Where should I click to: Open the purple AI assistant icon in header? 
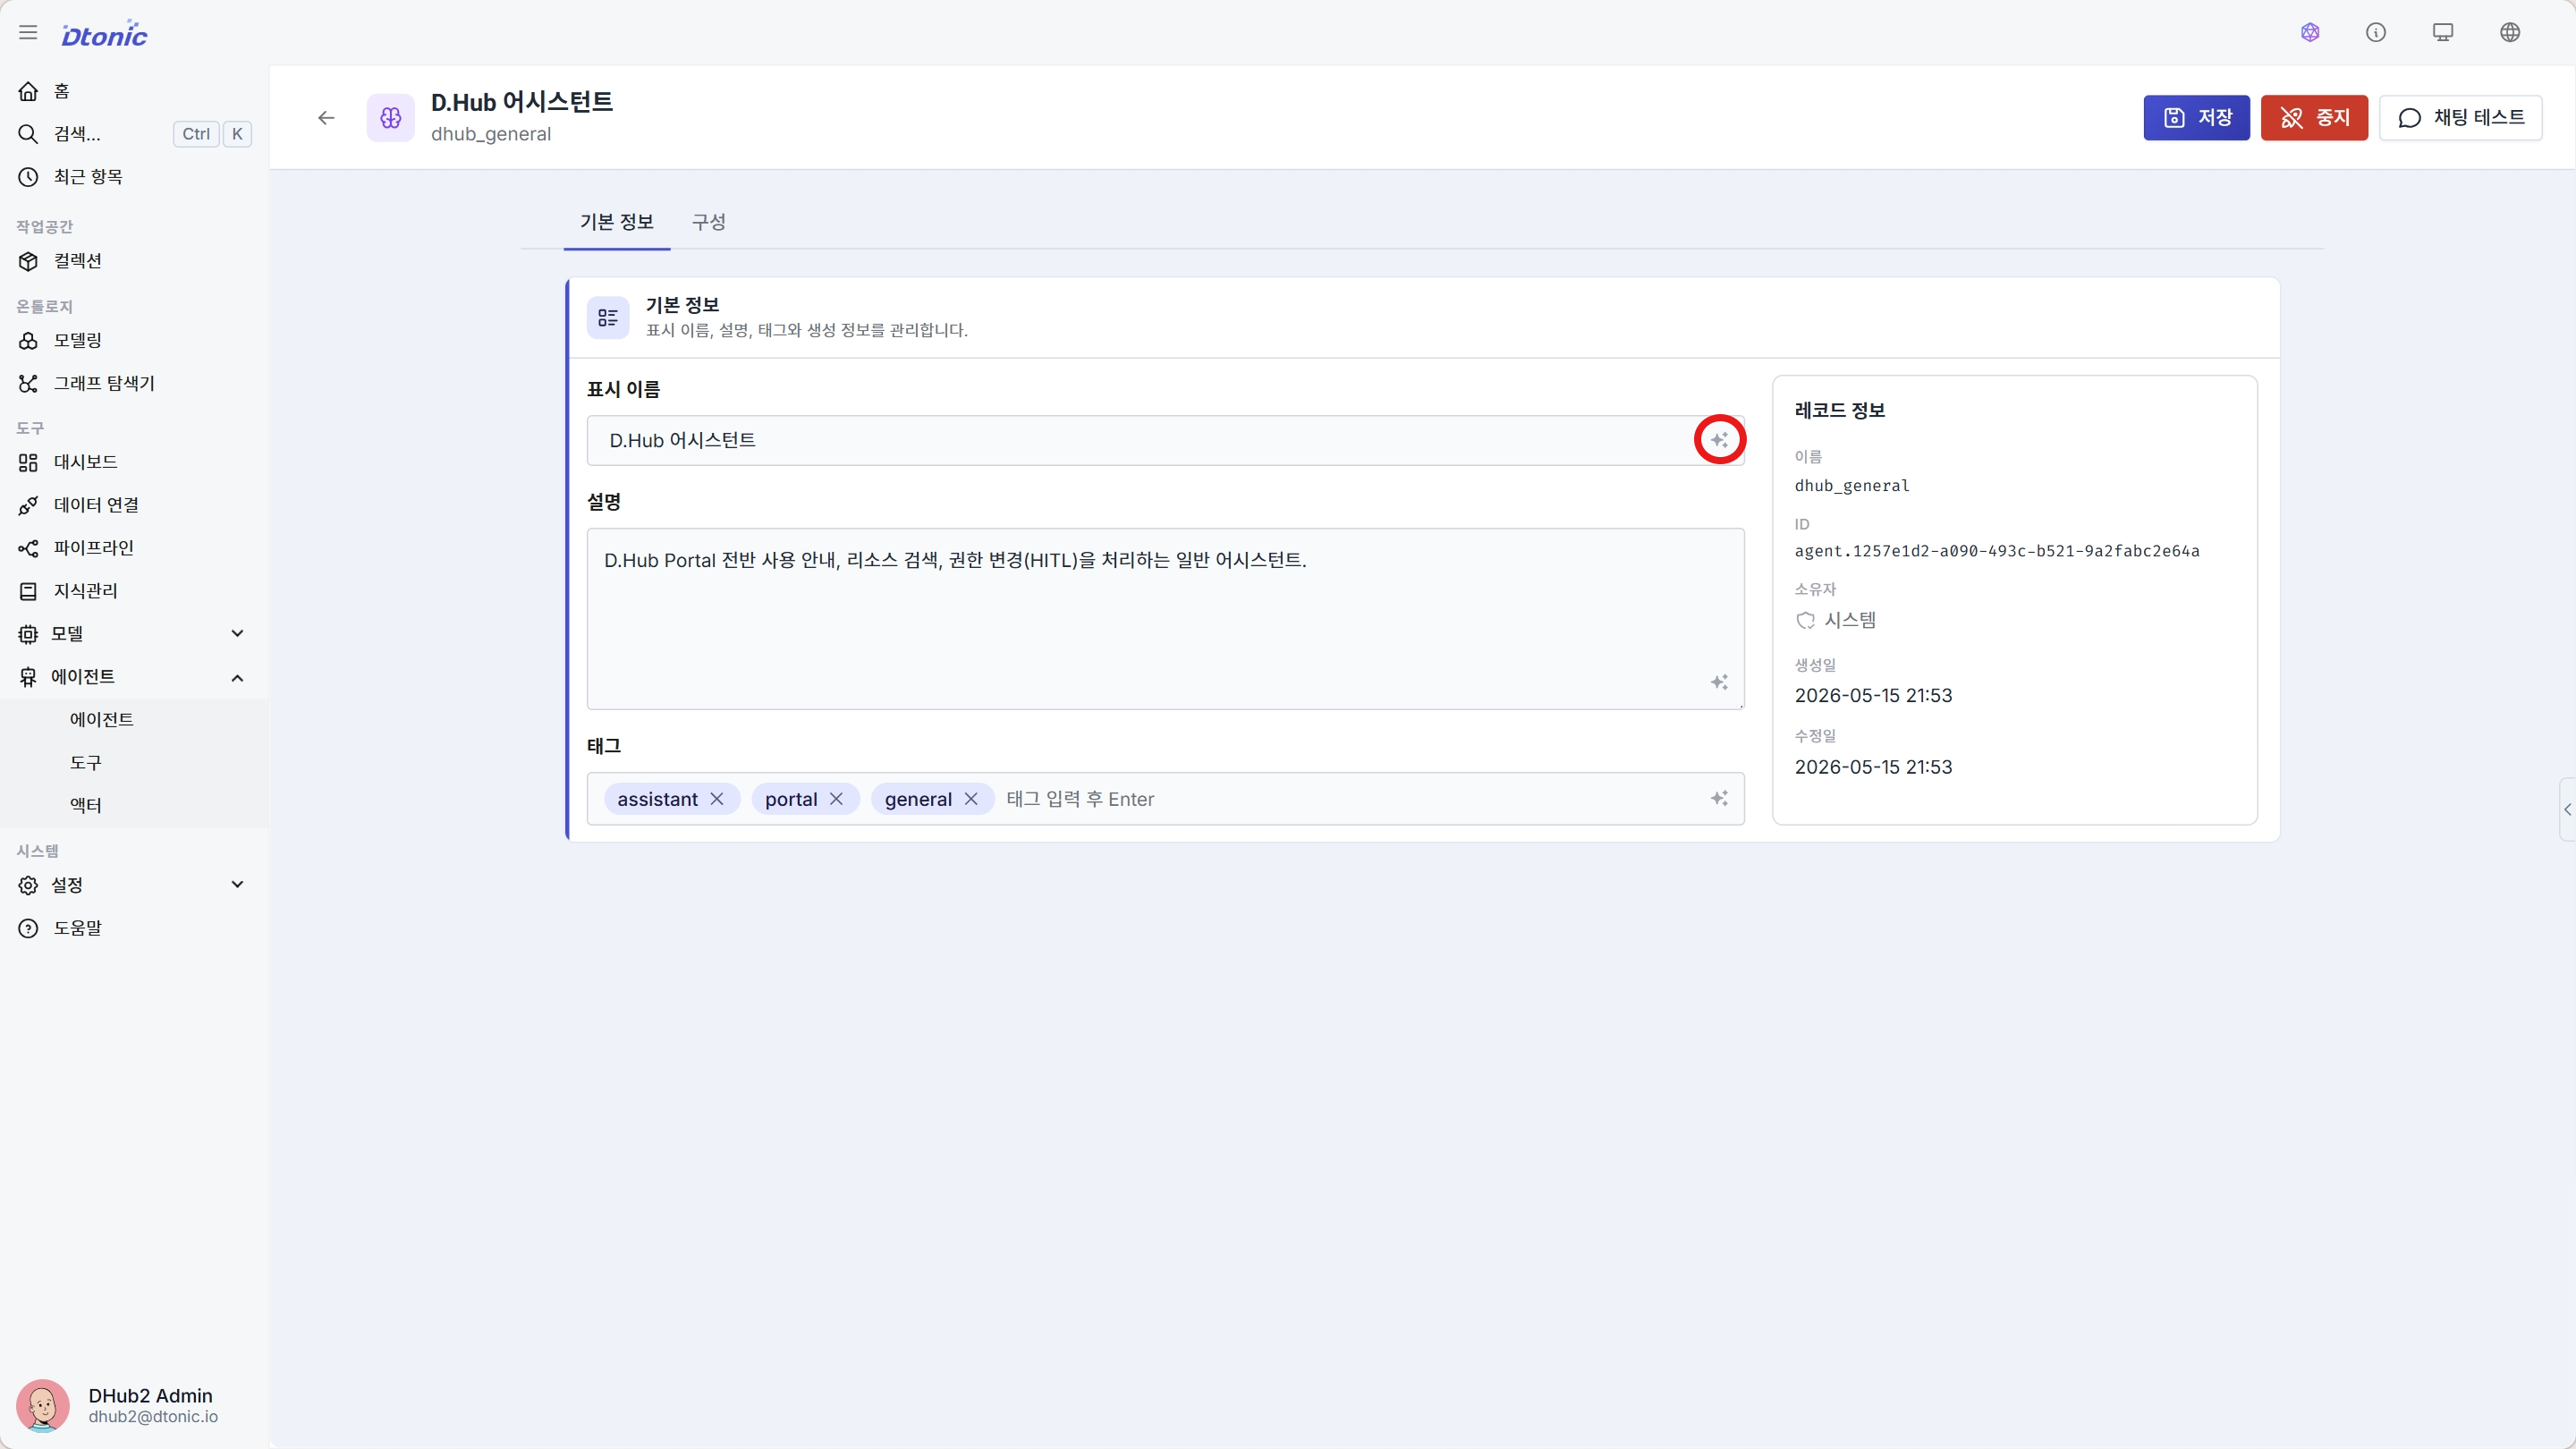point(2310,33)
